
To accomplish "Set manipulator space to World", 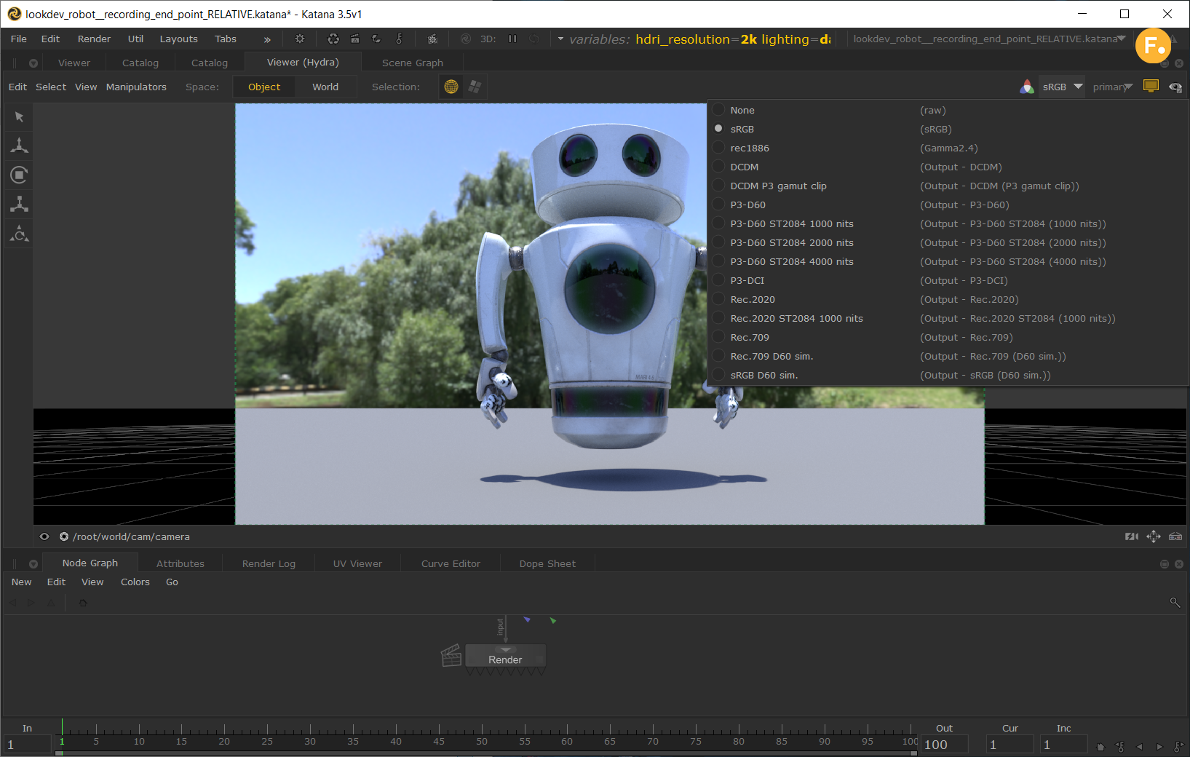I will [x=325, y=87].
